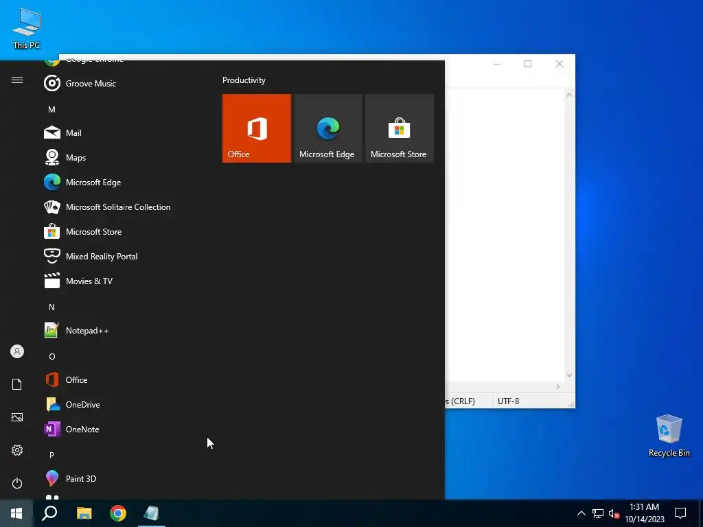
Task: Click the Notepad vertical scrollbar up arrow
Action: [569, 95]
